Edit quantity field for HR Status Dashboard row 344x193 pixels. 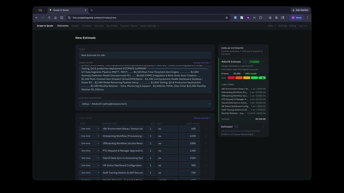pos(150,165)
